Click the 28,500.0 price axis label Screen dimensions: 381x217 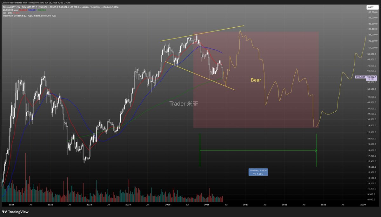372,125
